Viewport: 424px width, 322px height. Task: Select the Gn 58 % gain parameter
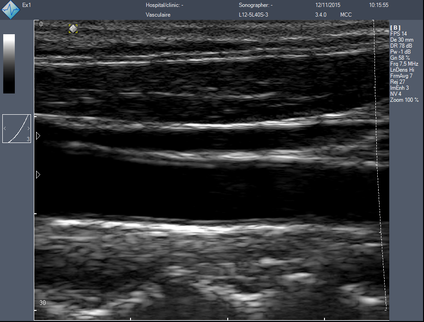point(400,58)
